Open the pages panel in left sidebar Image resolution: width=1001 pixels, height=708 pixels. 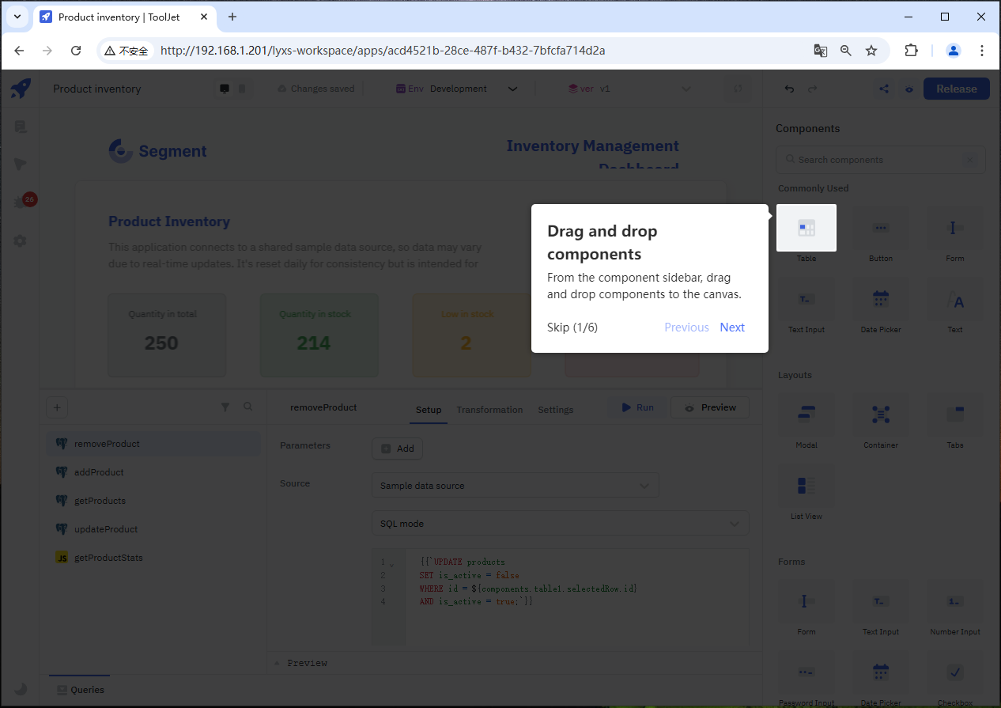pos(21,127)
